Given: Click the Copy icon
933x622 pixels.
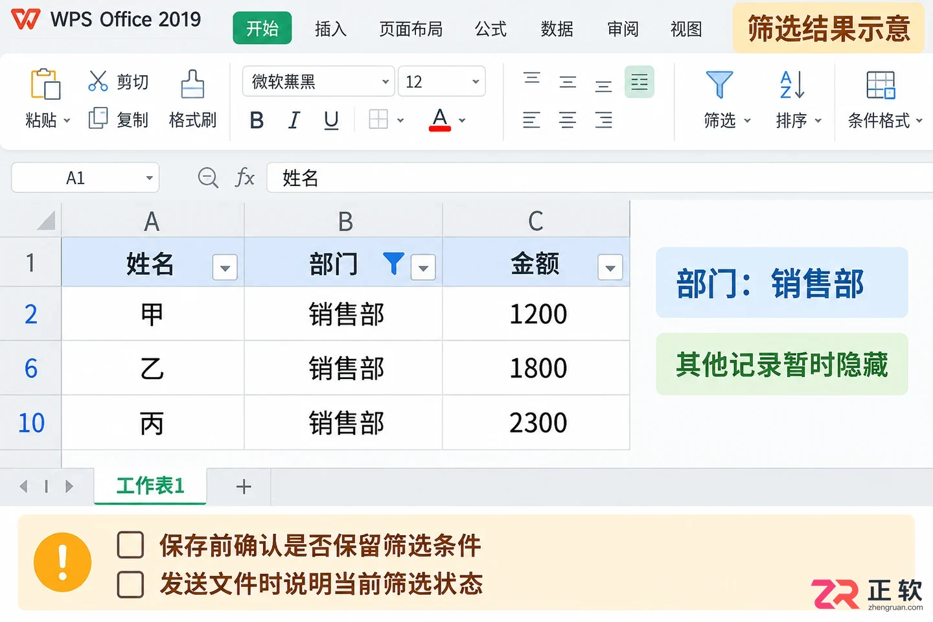Looking at the screenshot, I should pyautogui.click(x=98, y=119).
